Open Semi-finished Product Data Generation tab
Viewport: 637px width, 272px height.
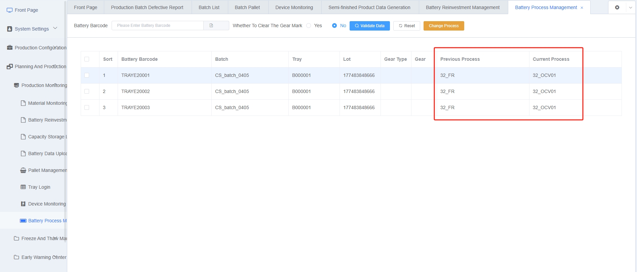pos(369,7)
